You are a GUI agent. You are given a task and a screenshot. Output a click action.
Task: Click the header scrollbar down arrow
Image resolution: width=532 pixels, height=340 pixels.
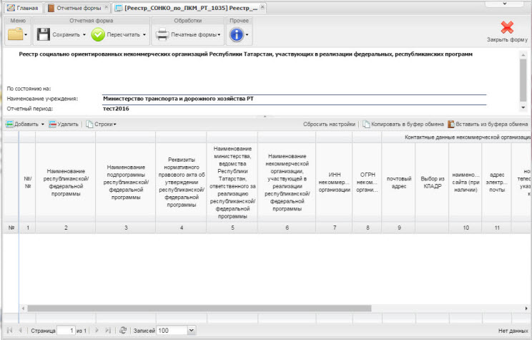[523, 107]
